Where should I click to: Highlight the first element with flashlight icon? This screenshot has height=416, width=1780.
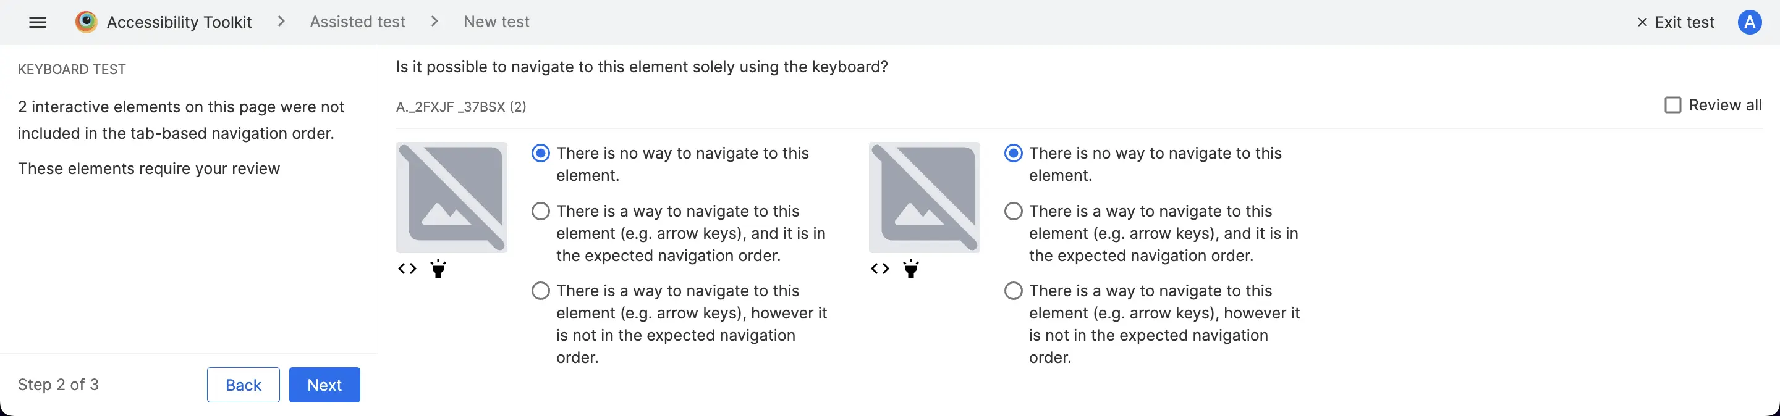click(438, 269)
